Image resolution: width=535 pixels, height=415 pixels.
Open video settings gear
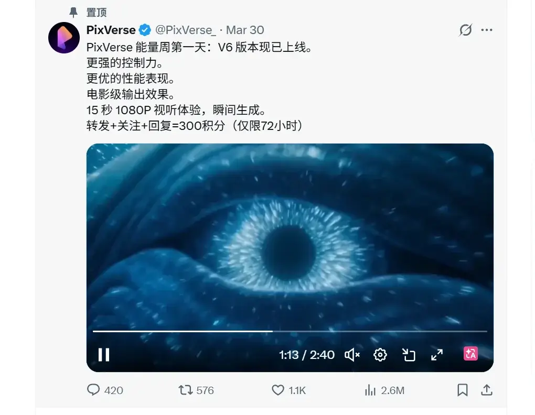[x=380, y=355]
